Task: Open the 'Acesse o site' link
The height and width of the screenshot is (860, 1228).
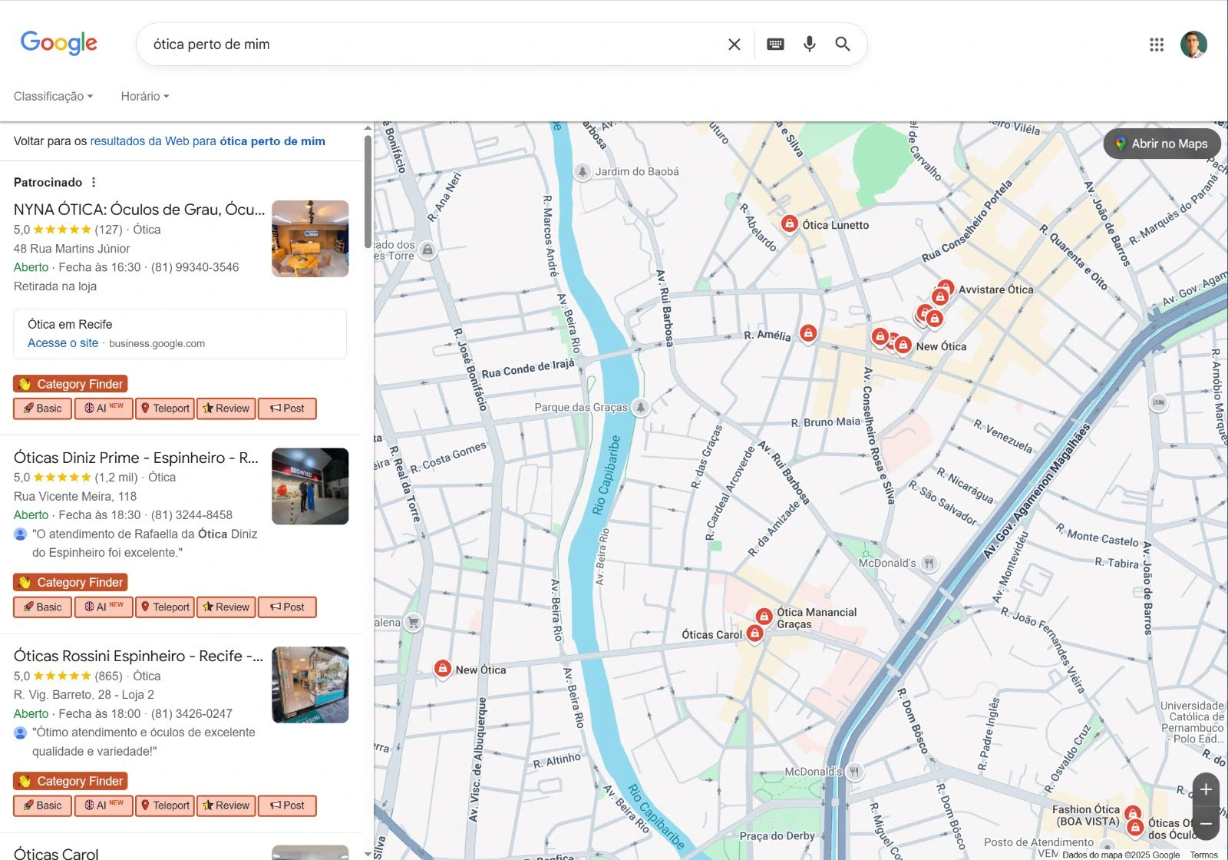Action: point(62,343)
